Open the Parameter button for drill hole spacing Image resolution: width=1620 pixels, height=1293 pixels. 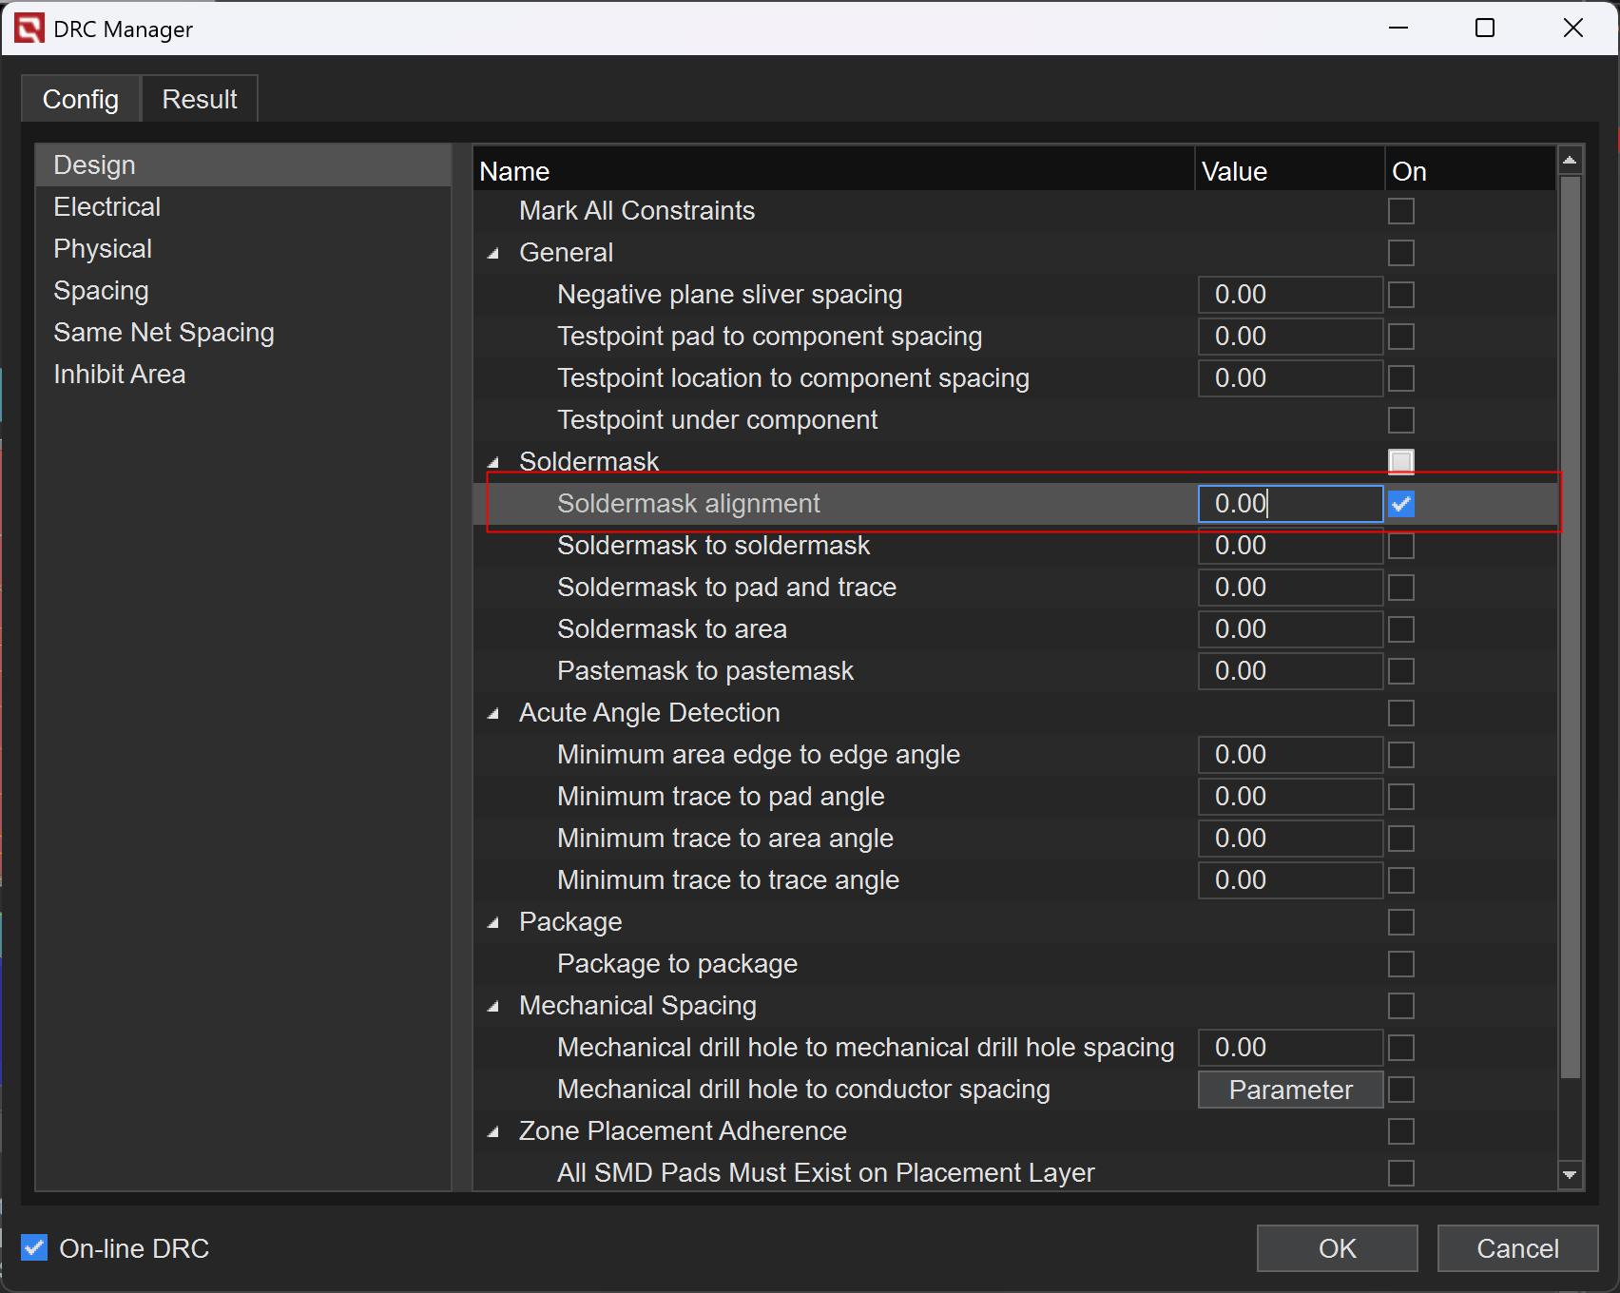click(x=1289, y=1090)
